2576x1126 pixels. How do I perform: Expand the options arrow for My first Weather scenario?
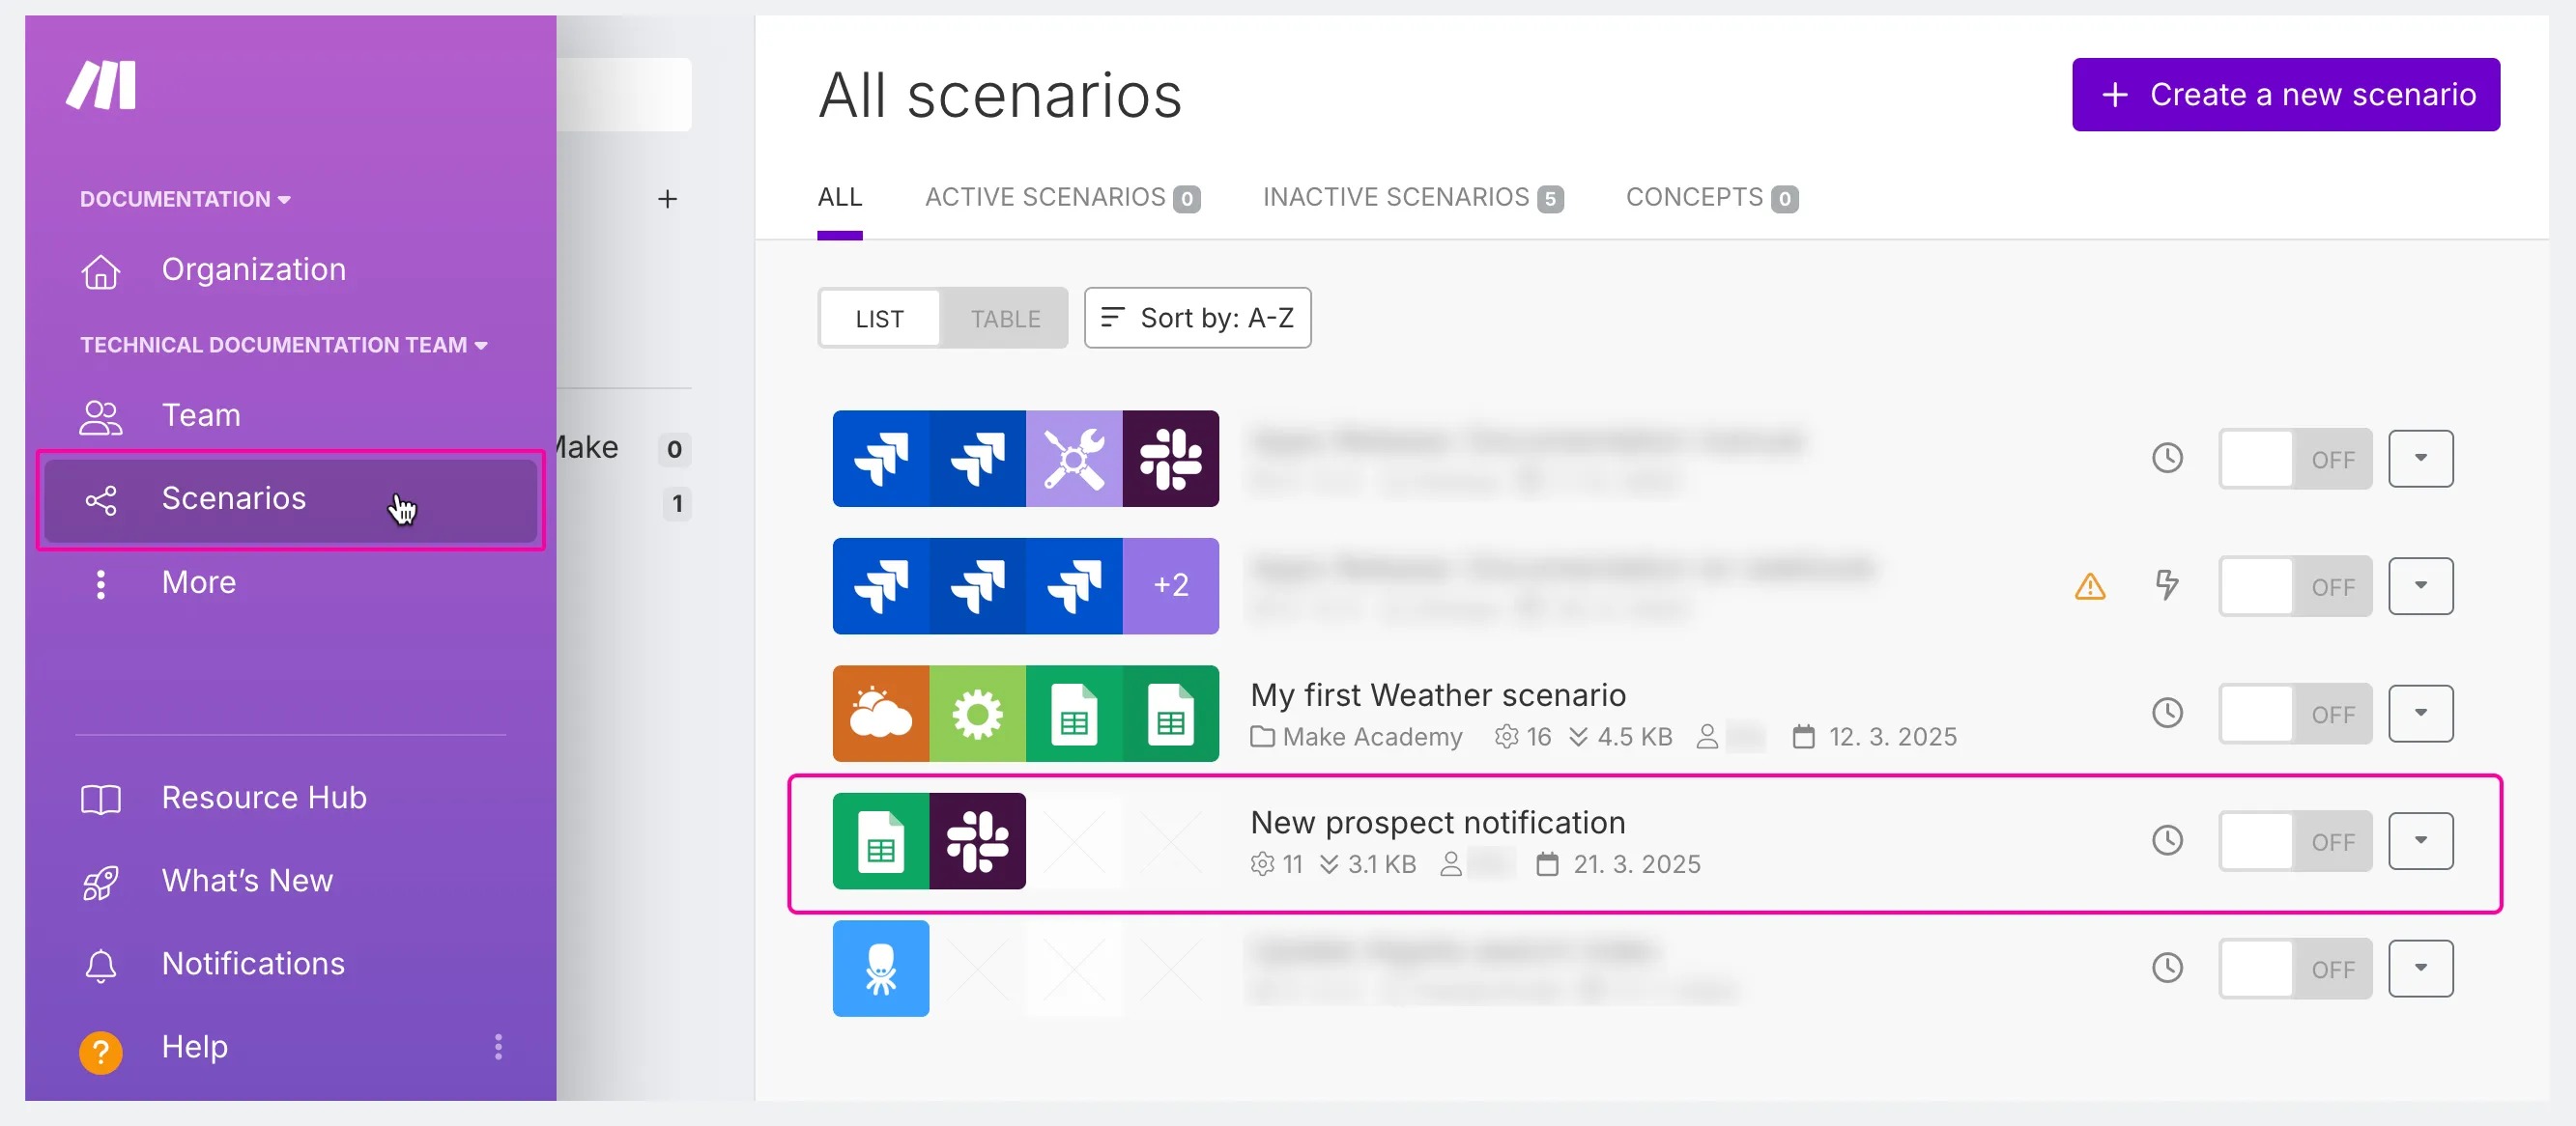point(2420,714)
